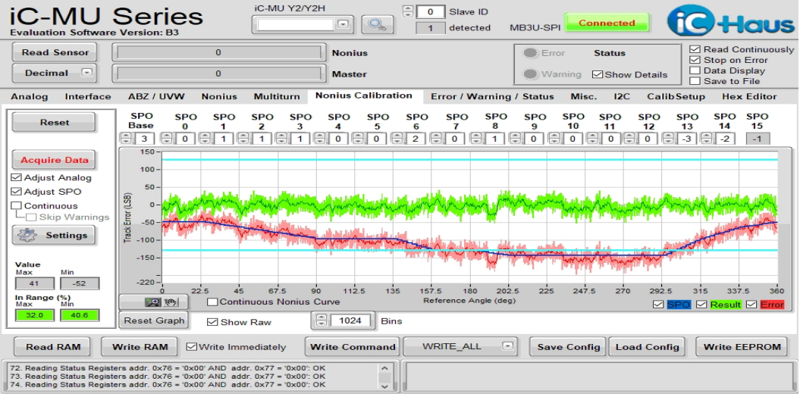Click the SPO 14 value field
The image size is (800, 397).
pyautogui.click(x=724, y=139)
